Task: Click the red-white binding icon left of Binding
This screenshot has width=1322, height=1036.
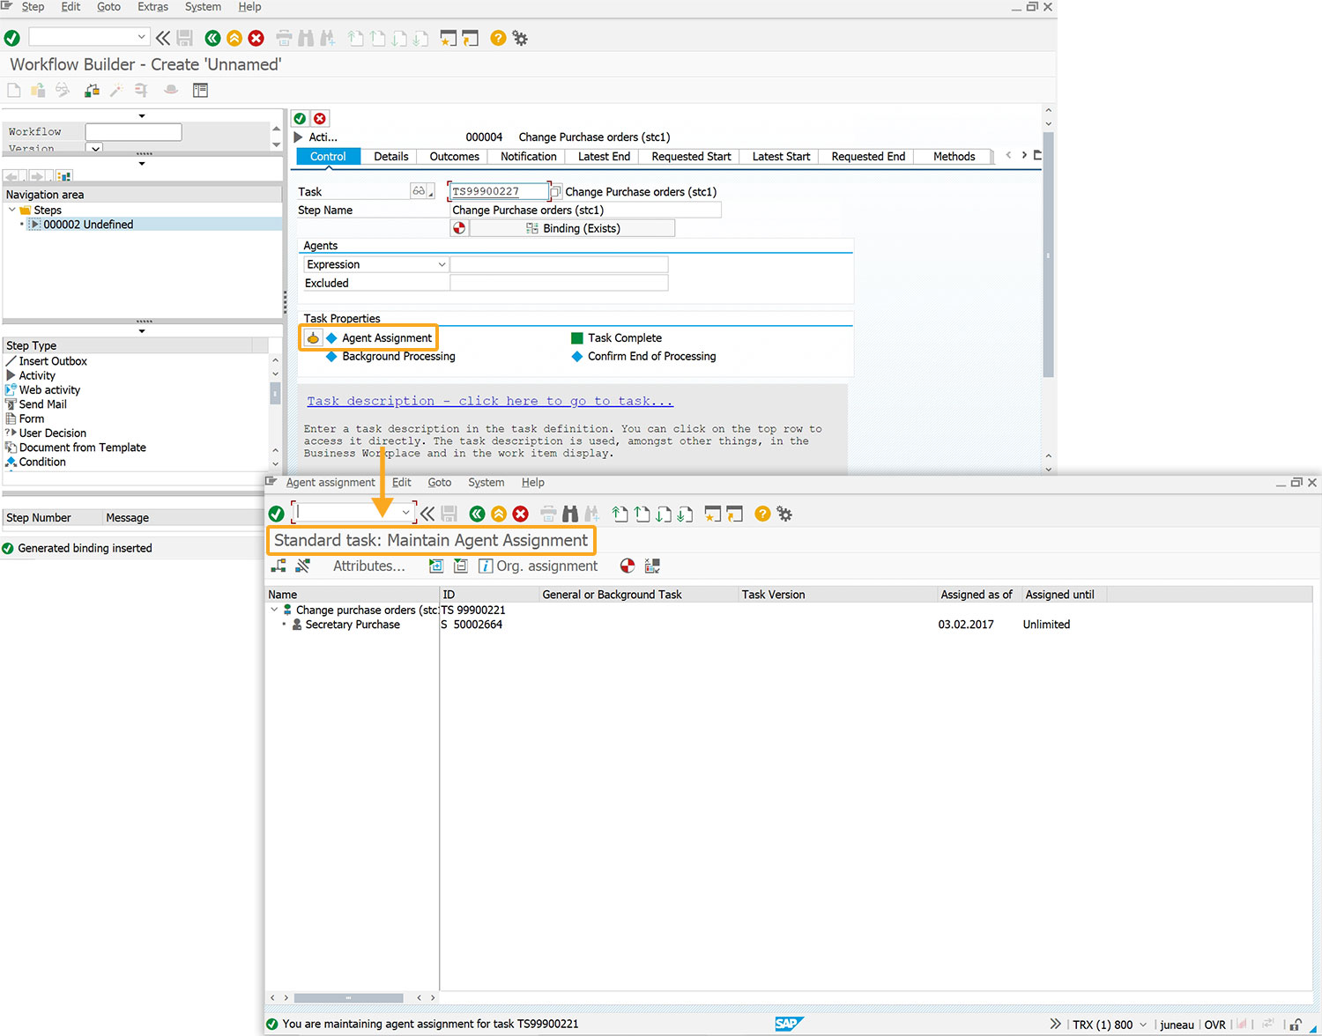Action: (459, 228)
